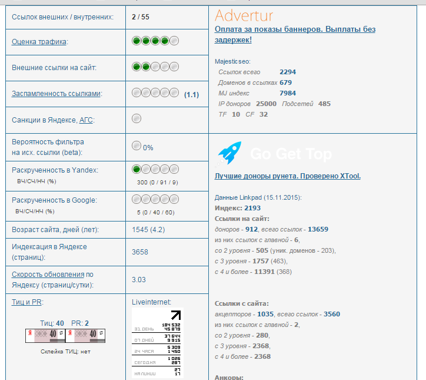Click the Yandex sanctions АГС status circle

tap(137, 118)
